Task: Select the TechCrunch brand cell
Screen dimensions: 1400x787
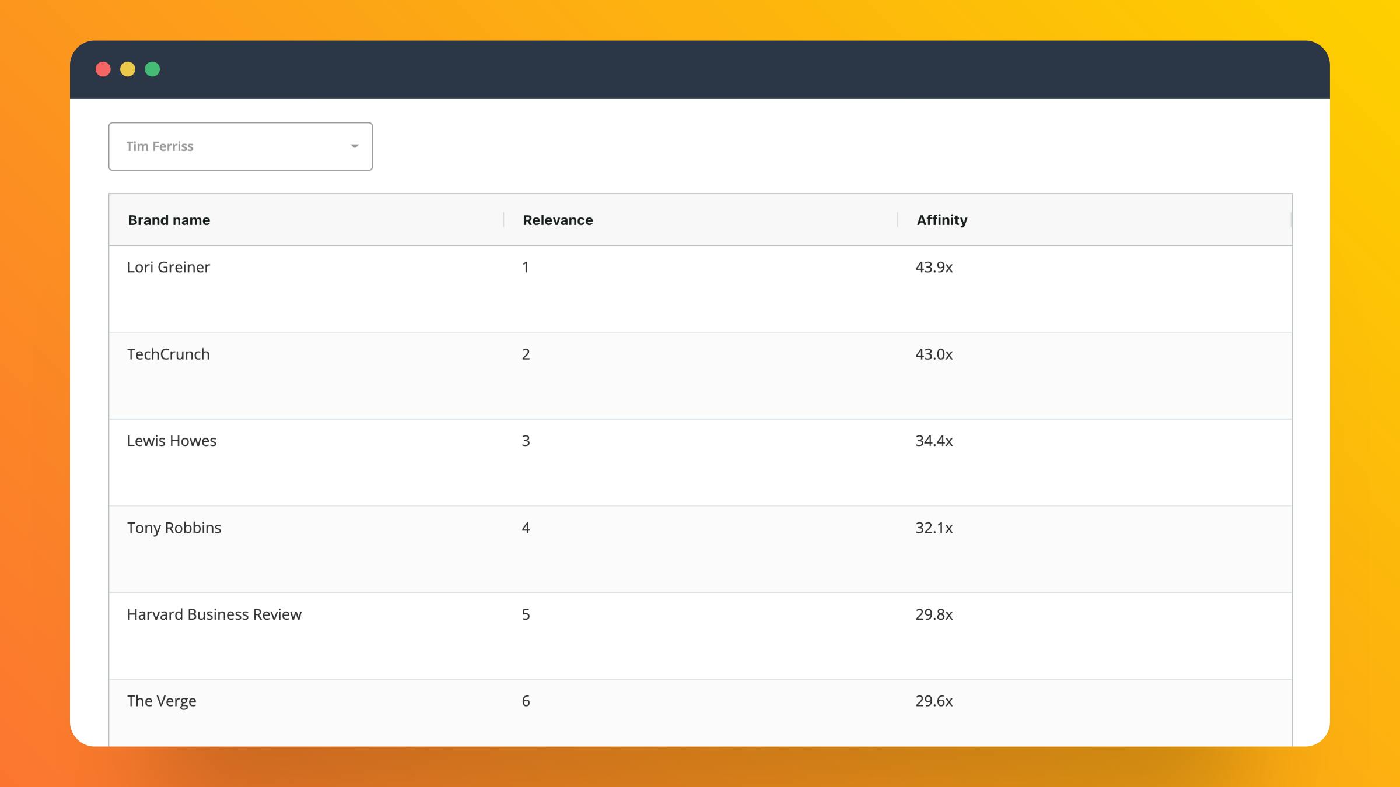Action: (x=168, y=354)
